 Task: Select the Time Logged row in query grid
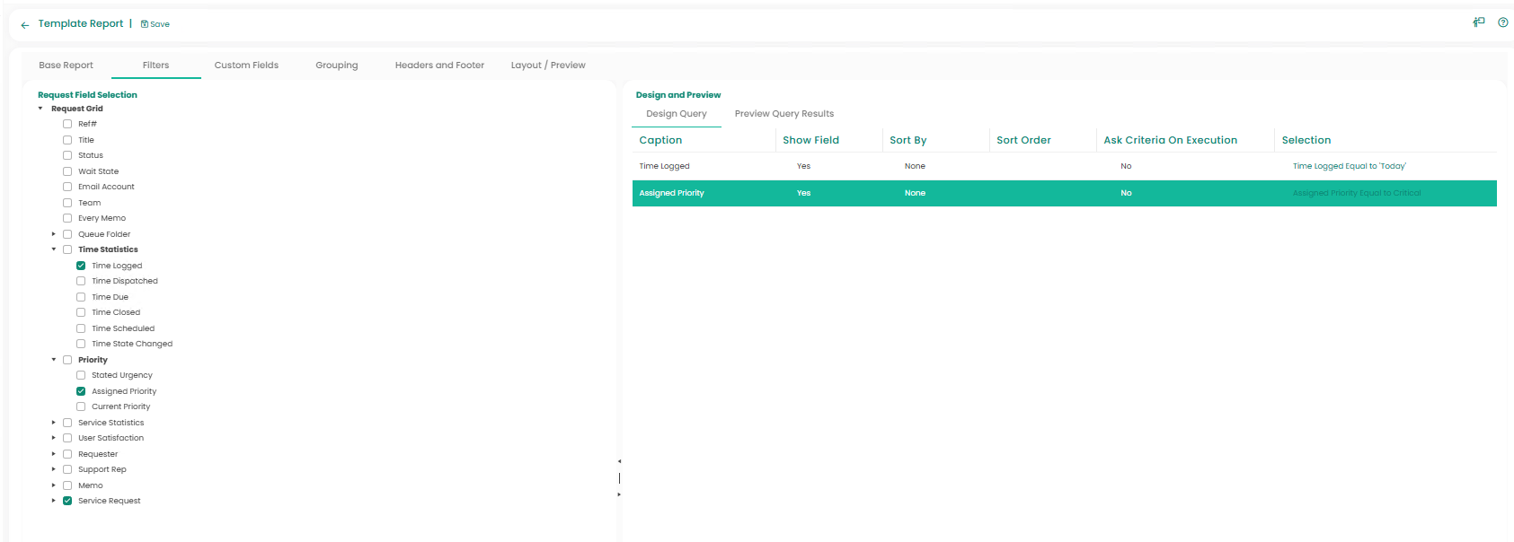coord(665,166)
